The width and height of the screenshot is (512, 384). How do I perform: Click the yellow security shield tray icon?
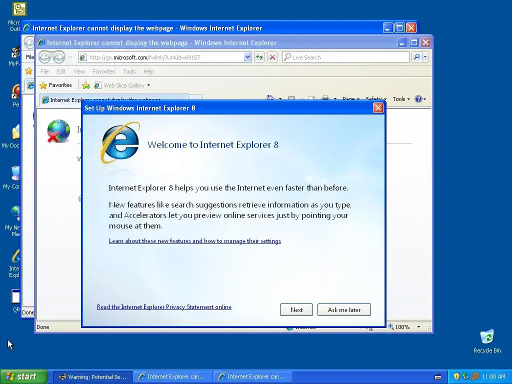456,376
